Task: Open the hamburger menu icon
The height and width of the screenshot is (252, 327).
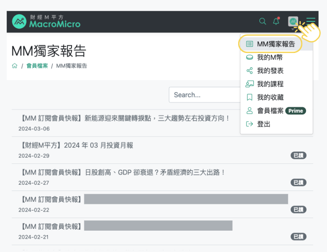Action: click(x=311, y=21)
